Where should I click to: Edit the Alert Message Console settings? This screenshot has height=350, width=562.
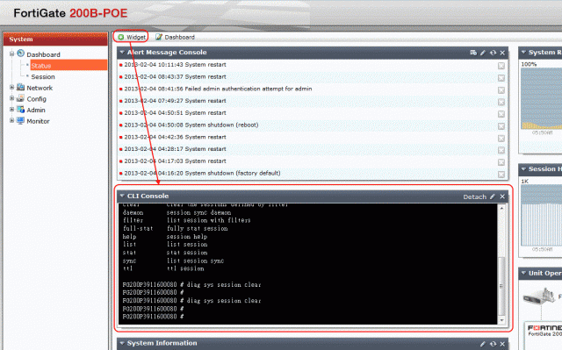[483, 53]
